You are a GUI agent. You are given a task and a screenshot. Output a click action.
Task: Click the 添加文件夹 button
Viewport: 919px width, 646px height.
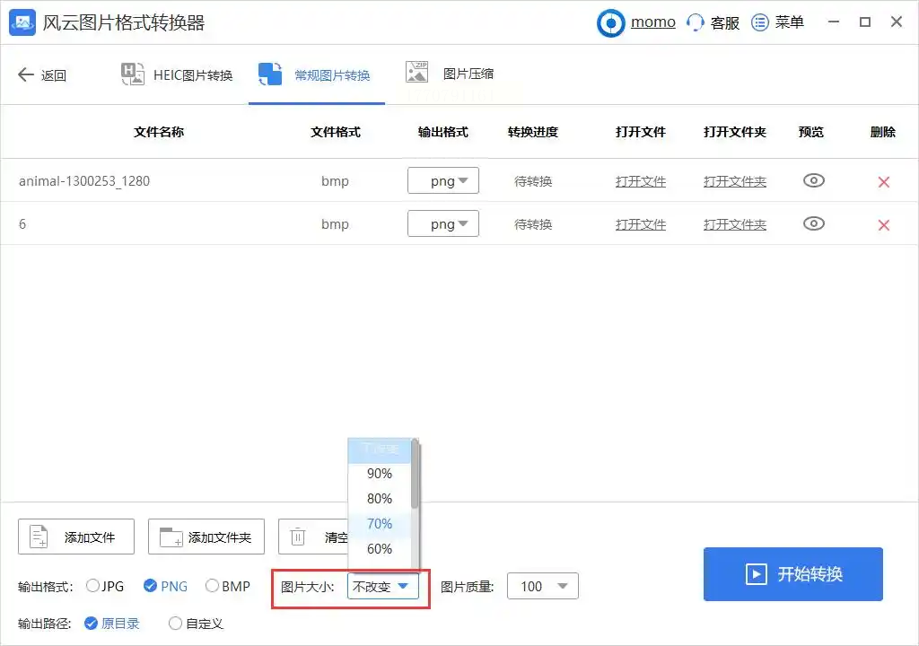206,537
